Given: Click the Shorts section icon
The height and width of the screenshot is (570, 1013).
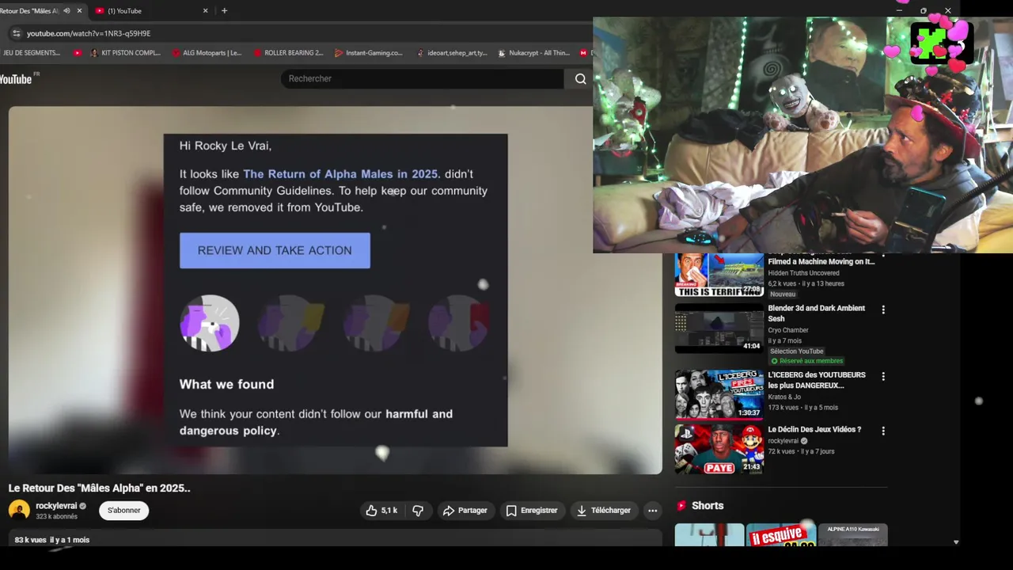Looking at the screenshot, I should coord(681,505).
